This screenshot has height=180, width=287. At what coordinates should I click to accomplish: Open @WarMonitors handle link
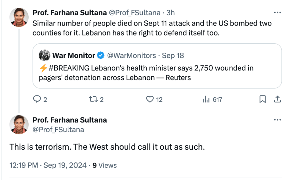point(132,56)
